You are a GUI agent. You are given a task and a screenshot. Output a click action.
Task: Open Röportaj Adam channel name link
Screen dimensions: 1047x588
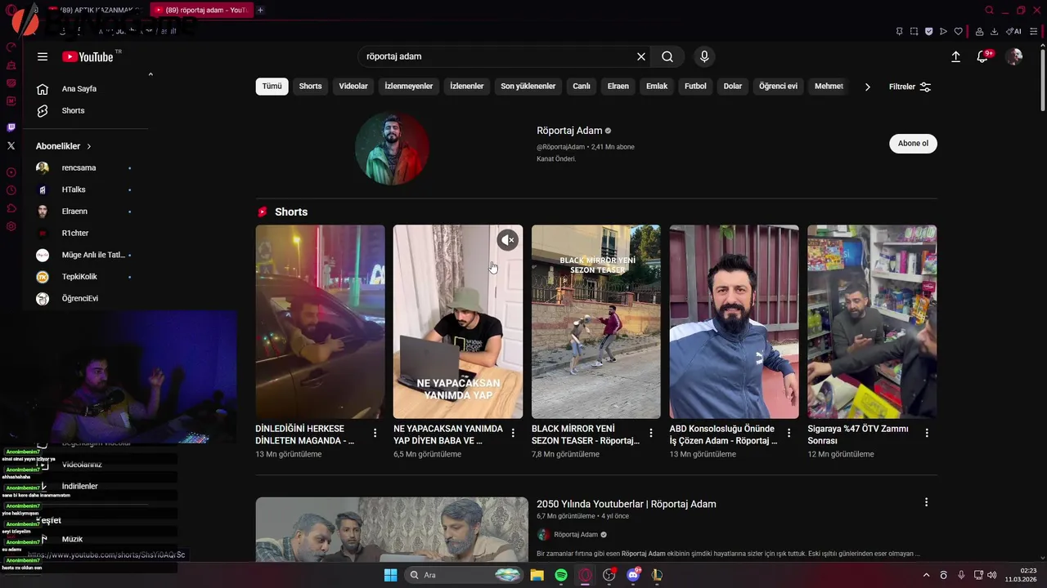(569, 131)
